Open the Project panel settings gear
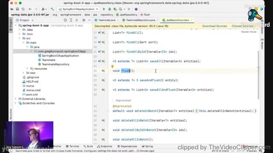This screenshot has height=153, width=273. click(84, 20)
